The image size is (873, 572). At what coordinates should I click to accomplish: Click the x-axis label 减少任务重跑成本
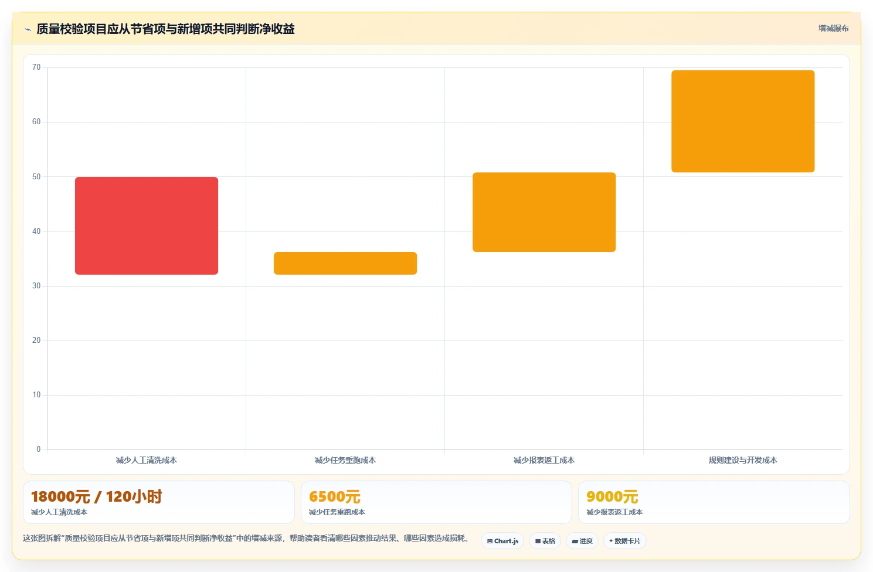coord(345,460)
